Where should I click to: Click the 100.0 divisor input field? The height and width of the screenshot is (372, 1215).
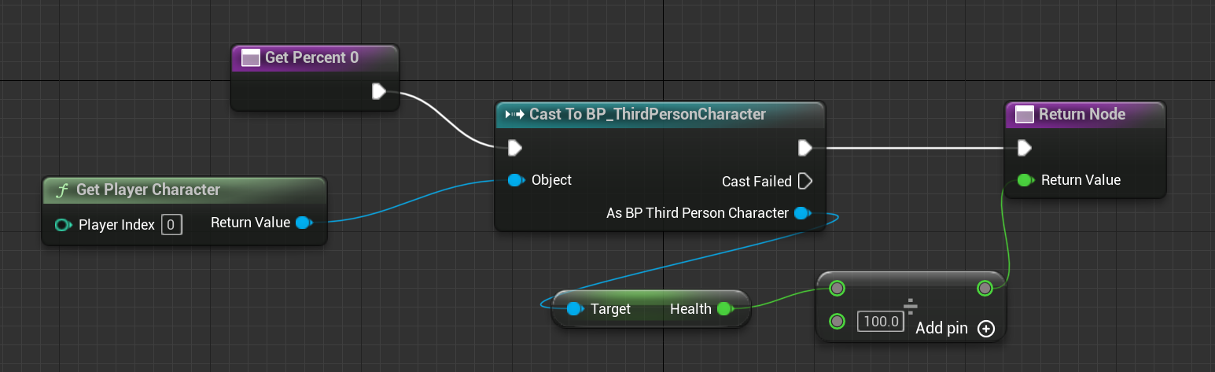tap(880, 322)
